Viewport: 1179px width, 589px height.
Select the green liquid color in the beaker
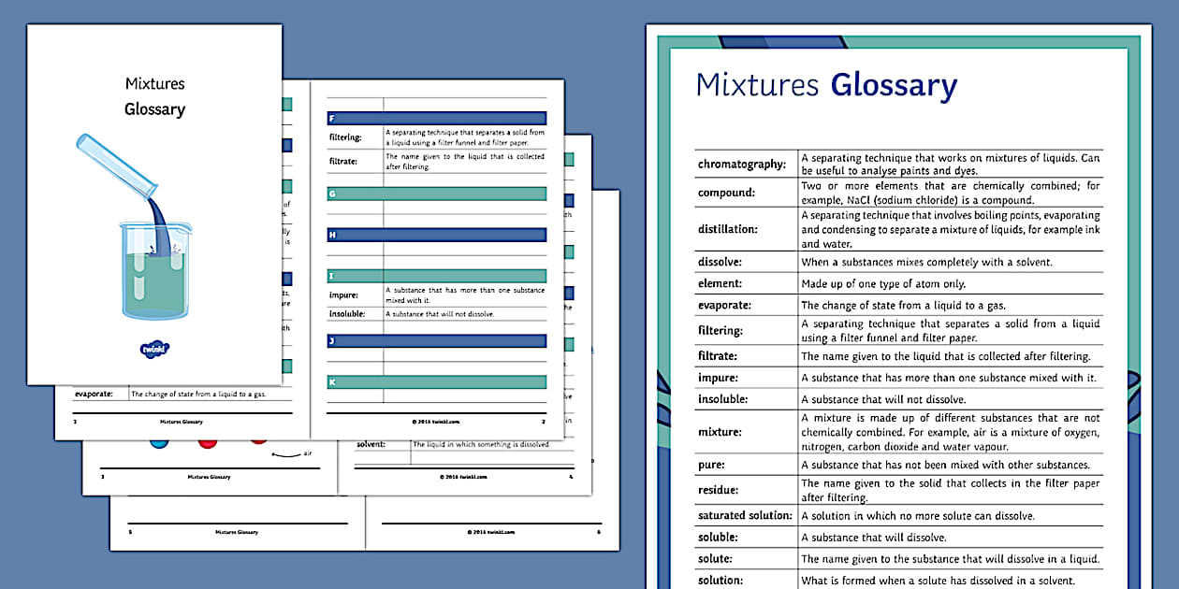(159, 285)
